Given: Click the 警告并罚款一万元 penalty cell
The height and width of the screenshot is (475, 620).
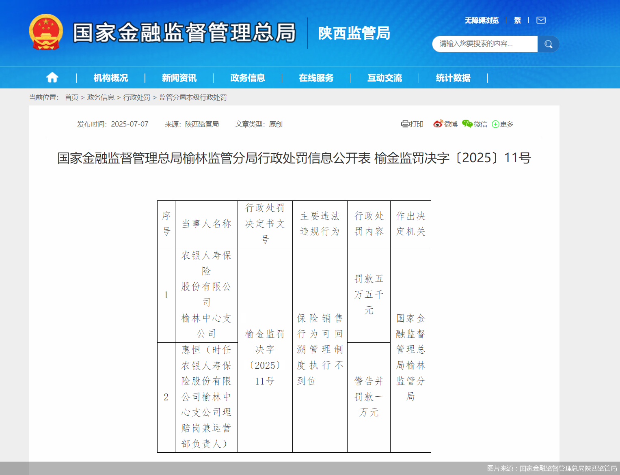Looking at the screenshot, I should tap(369, 397).
